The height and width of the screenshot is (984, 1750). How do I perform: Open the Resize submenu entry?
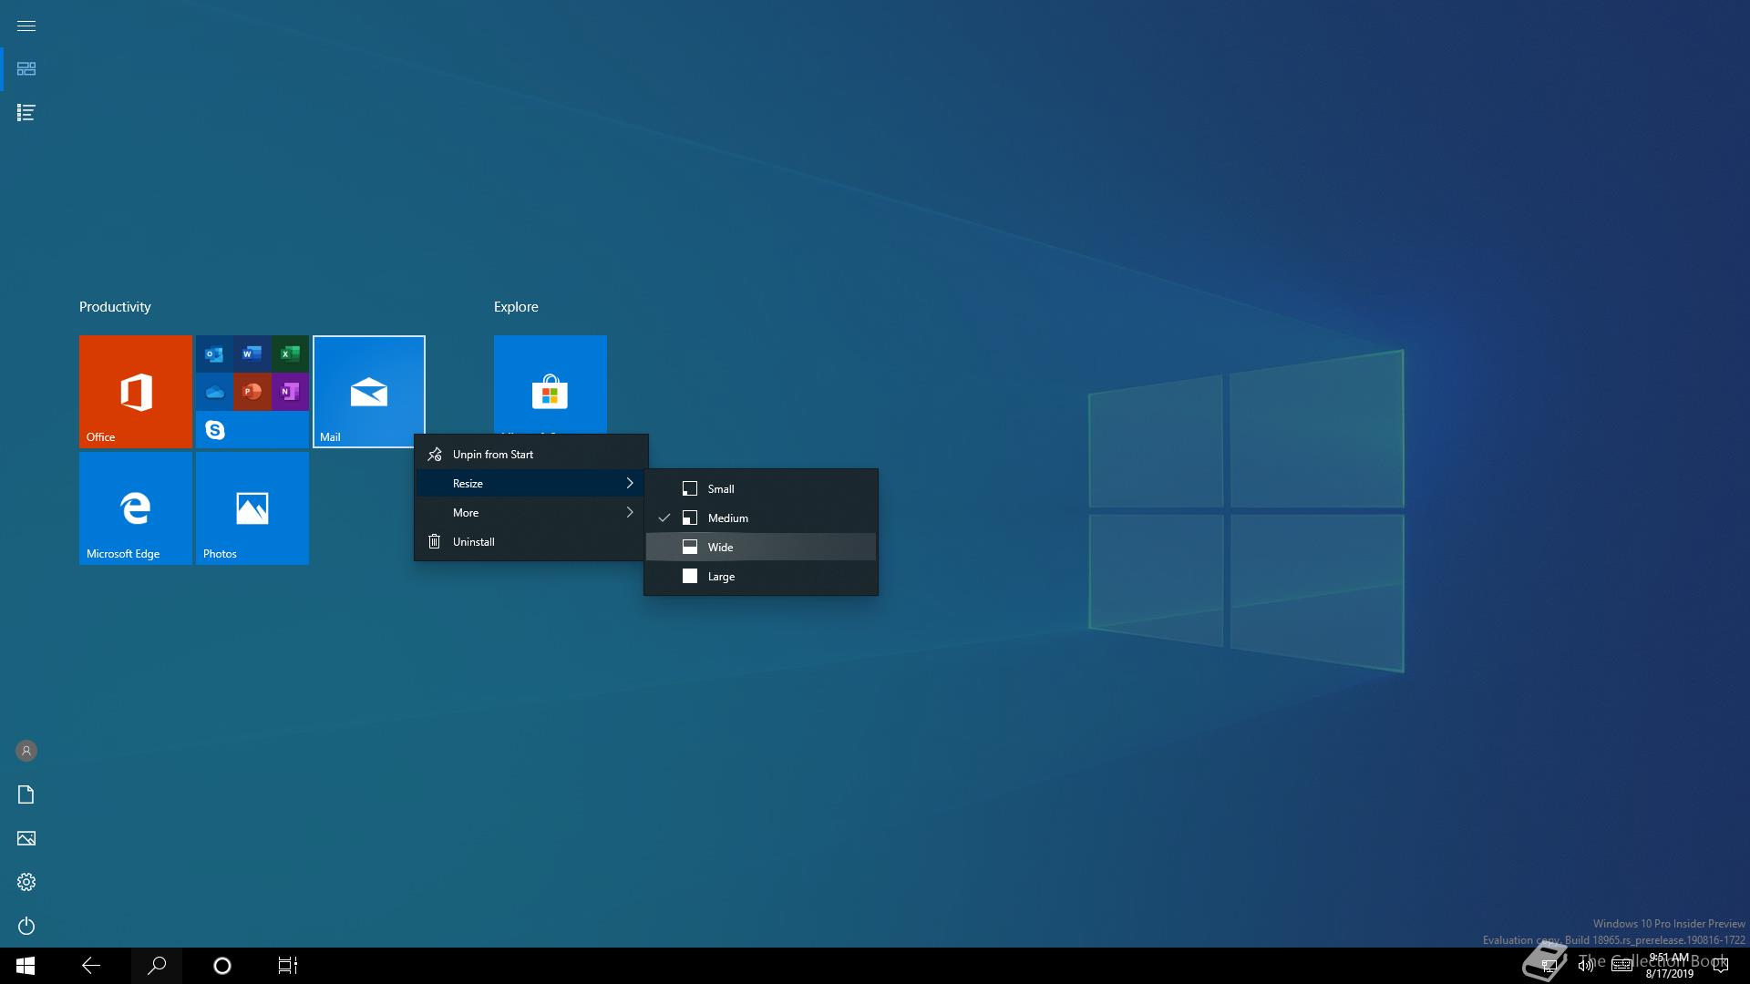point(531,483)
